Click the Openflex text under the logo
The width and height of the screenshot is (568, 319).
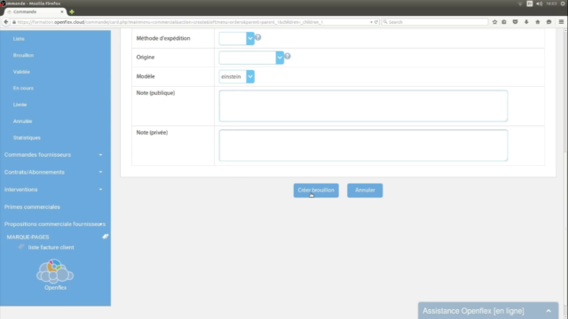click(x=55, y=288)
